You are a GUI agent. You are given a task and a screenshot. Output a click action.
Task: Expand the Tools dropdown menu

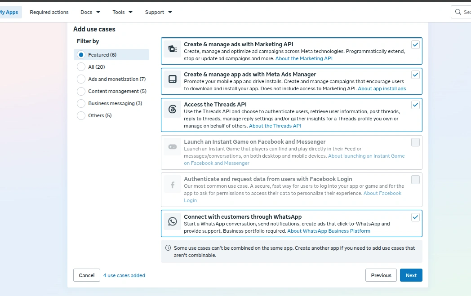pos(123,12)
